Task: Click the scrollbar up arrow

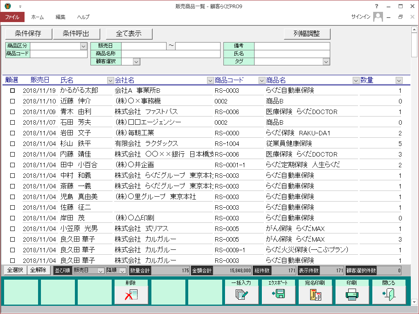Action: pyautogui.click(x=414, y=29)
